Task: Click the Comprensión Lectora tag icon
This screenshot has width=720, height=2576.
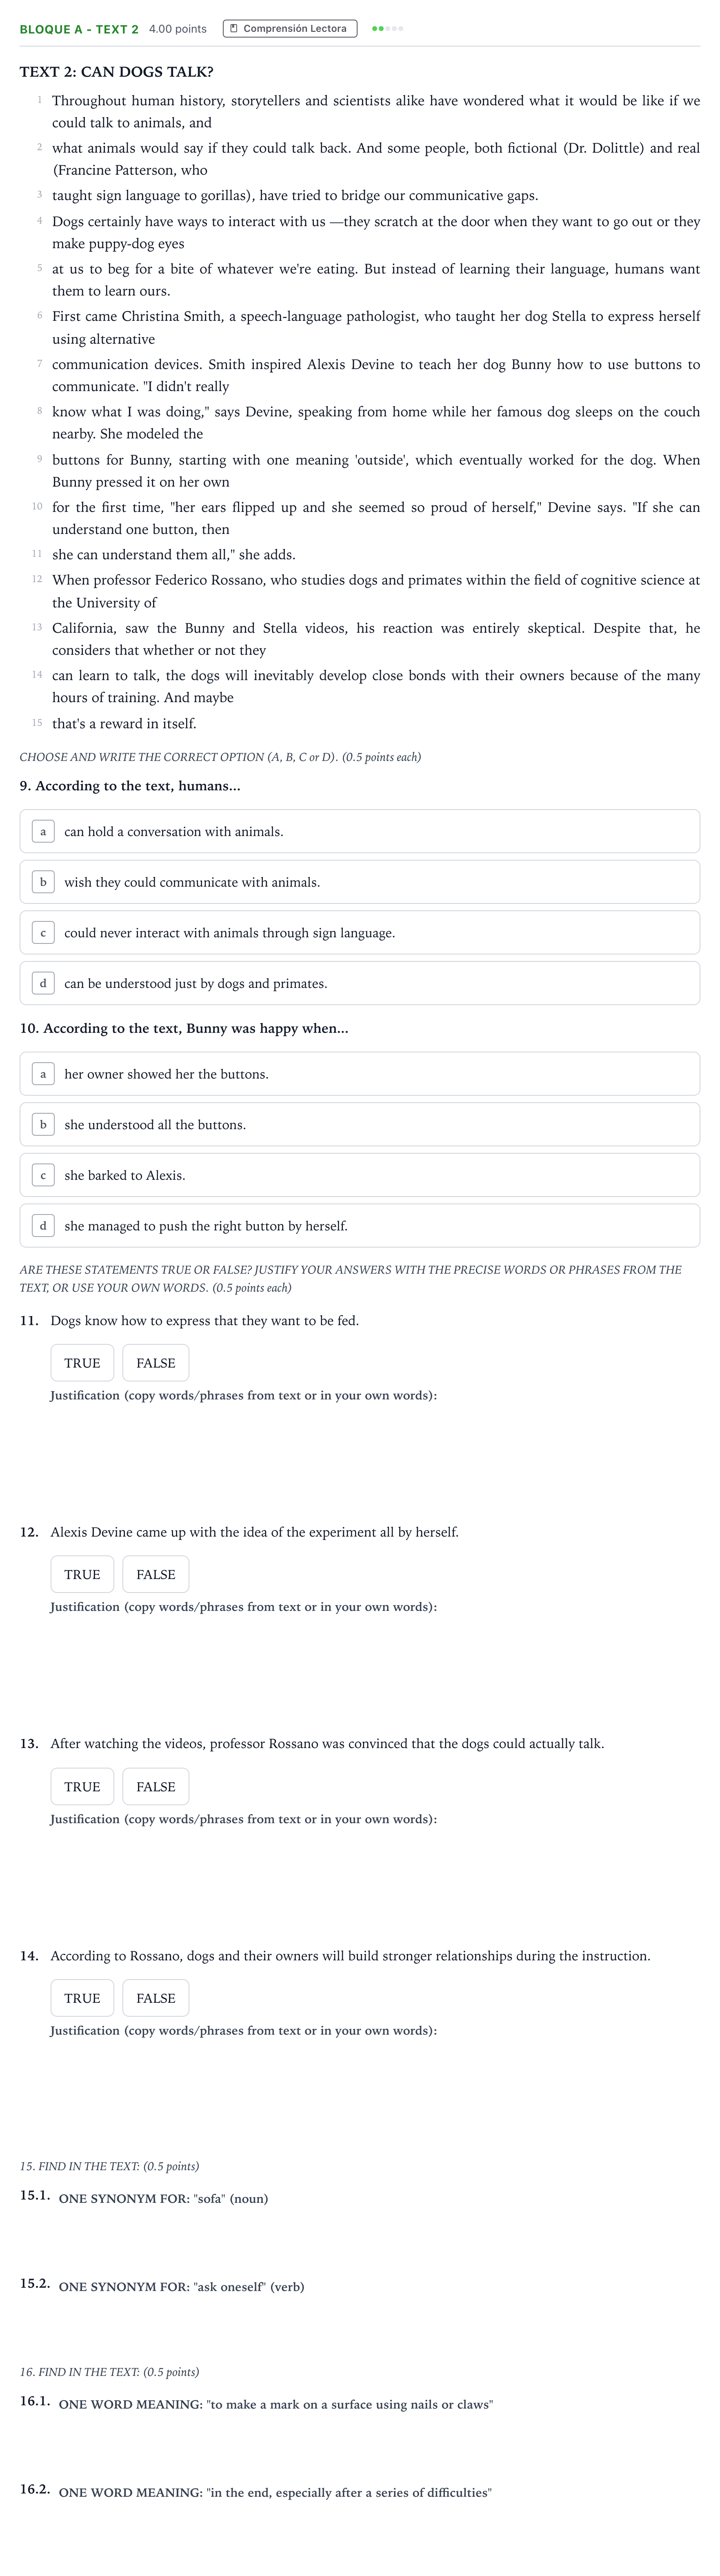Action: tap(234, 29)
